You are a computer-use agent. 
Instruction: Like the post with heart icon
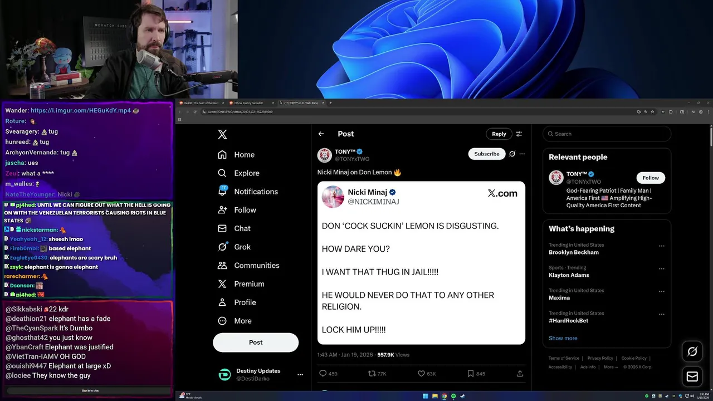(421, 374)
